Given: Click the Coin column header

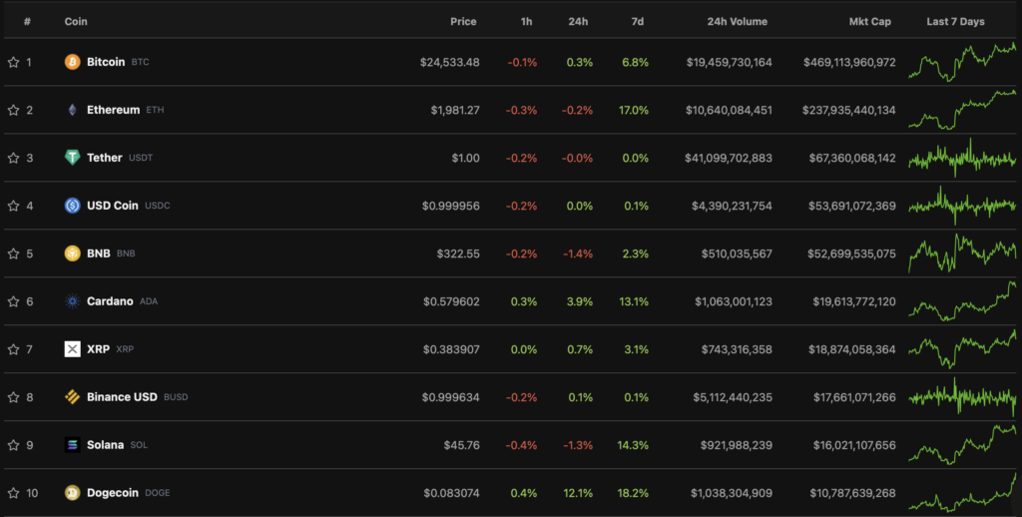Looking at the screenshot, I should (75, 21).
